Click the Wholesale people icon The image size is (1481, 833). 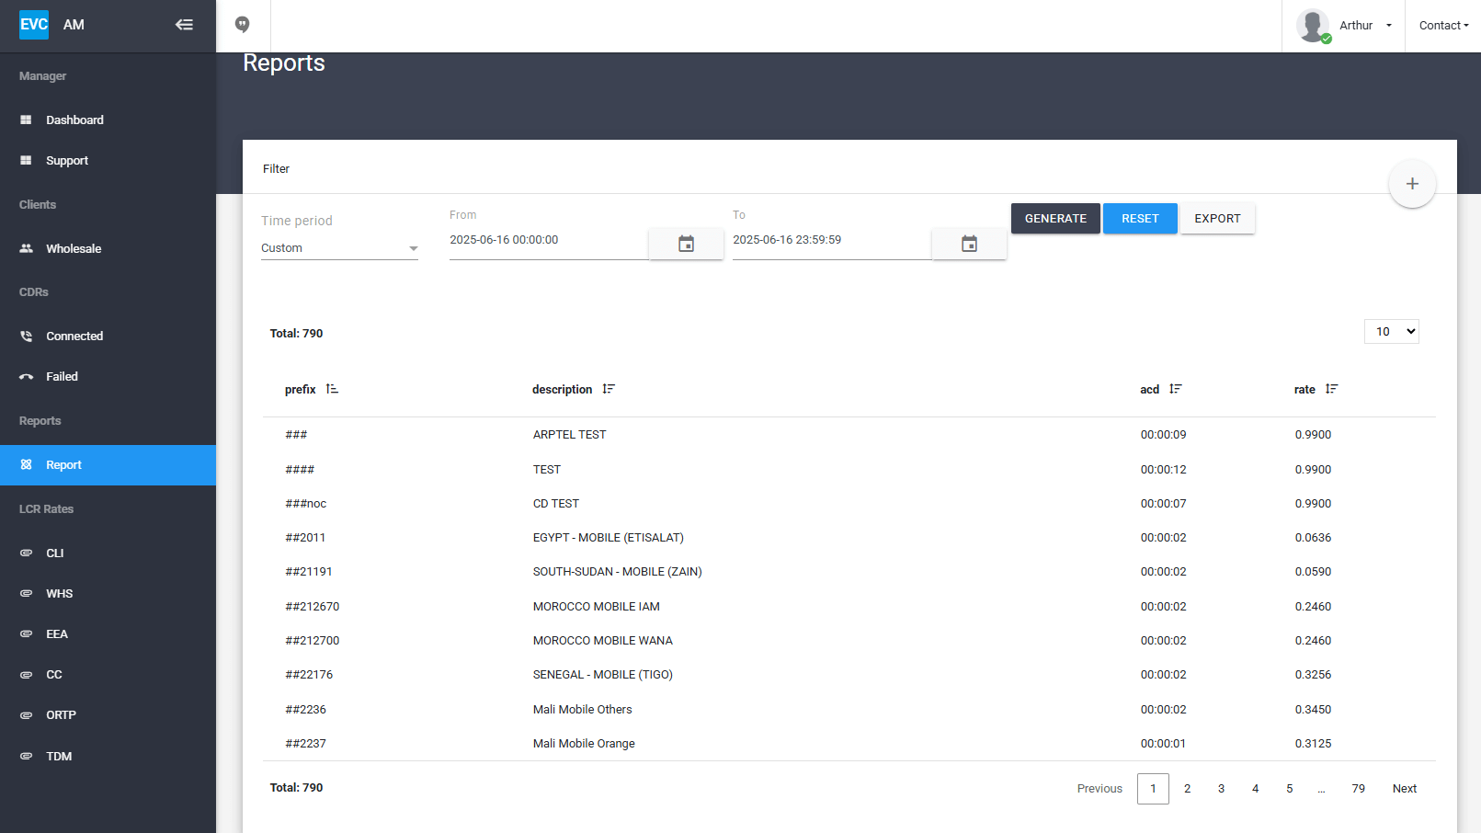pos(26,249)
